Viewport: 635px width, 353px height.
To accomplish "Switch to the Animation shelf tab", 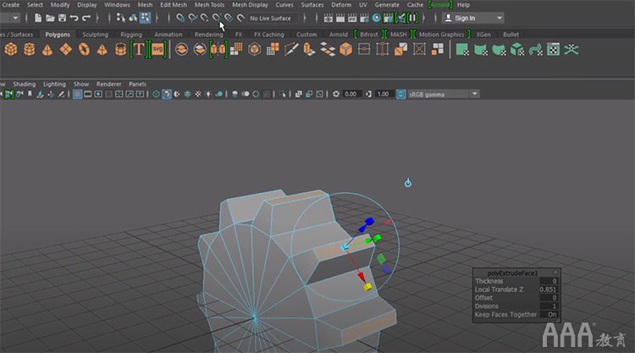I will (x=168, y=35).
